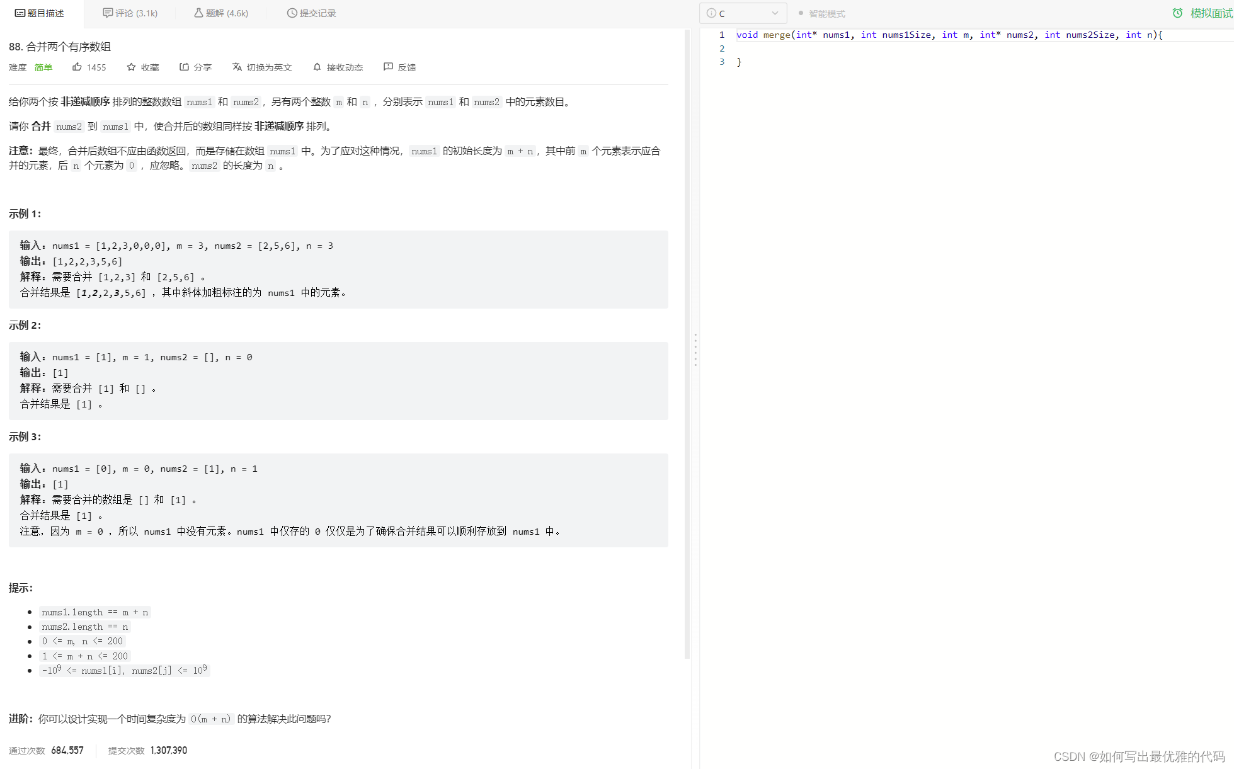Click the 提交次数 1,307,390 value

click(x=169, y=751)
